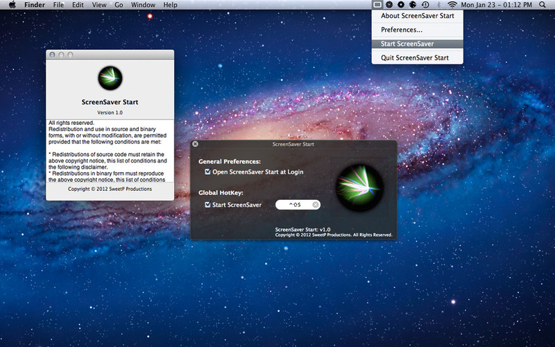Image resolution: width=555 pixels, height=347 pixels.
Task: Click 'ScreenSaver Start: v1.0' text
Action: point(302,230)
